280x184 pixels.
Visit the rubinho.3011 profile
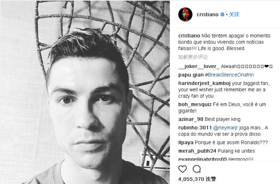195,128
